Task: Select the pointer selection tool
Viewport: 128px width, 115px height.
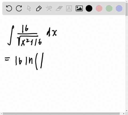Action: (29, 9)
